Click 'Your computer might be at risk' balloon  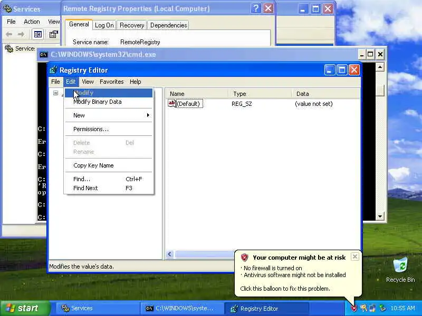(299, 258)
